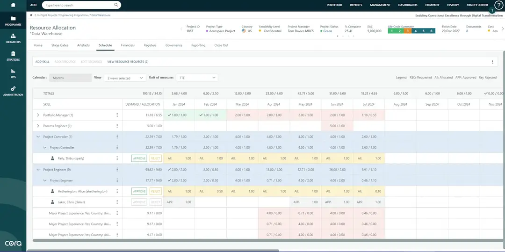Open the Administration gears icon
The image size is (505, 252).
click(x=13, y=88)
